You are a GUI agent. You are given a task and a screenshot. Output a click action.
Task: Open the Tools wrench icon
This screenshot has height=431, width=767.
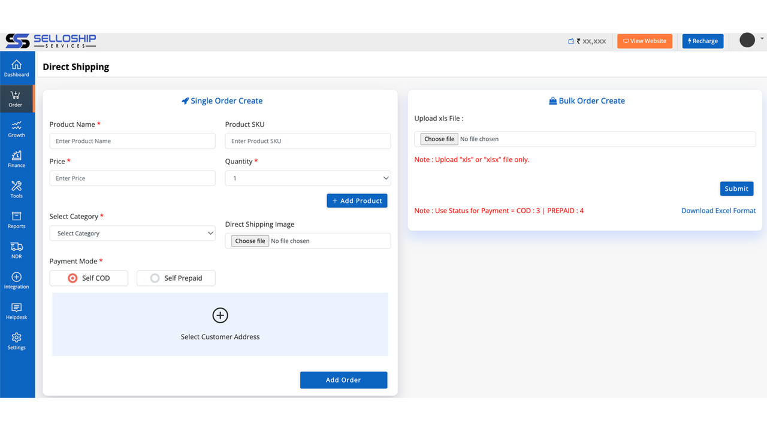(x=17, y=186)
